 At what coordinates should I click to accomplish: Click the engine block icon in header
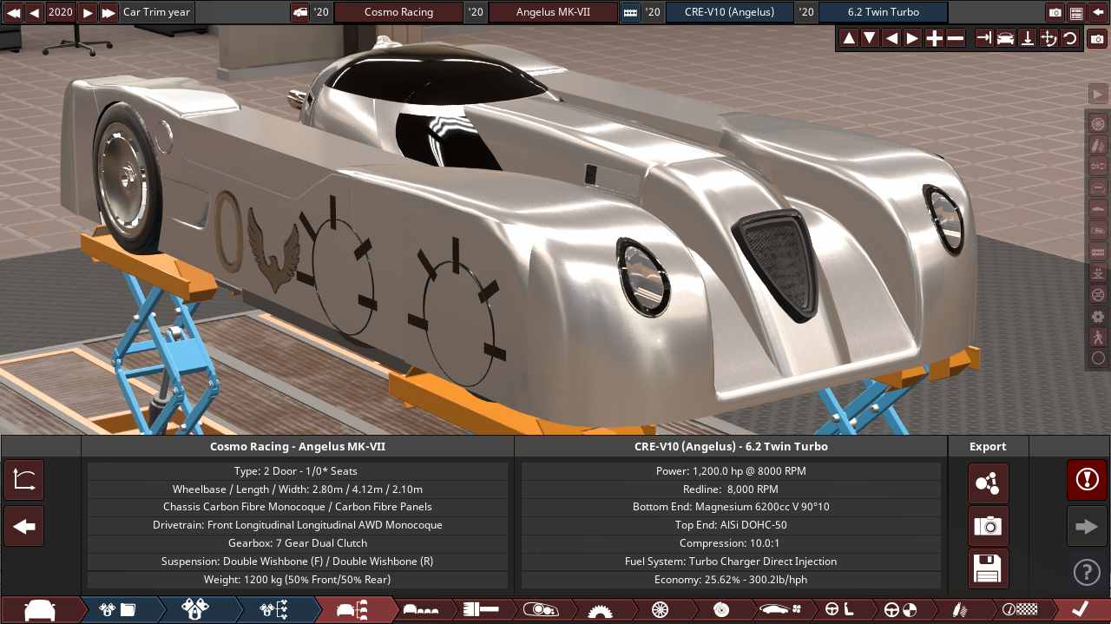(631, 12)
